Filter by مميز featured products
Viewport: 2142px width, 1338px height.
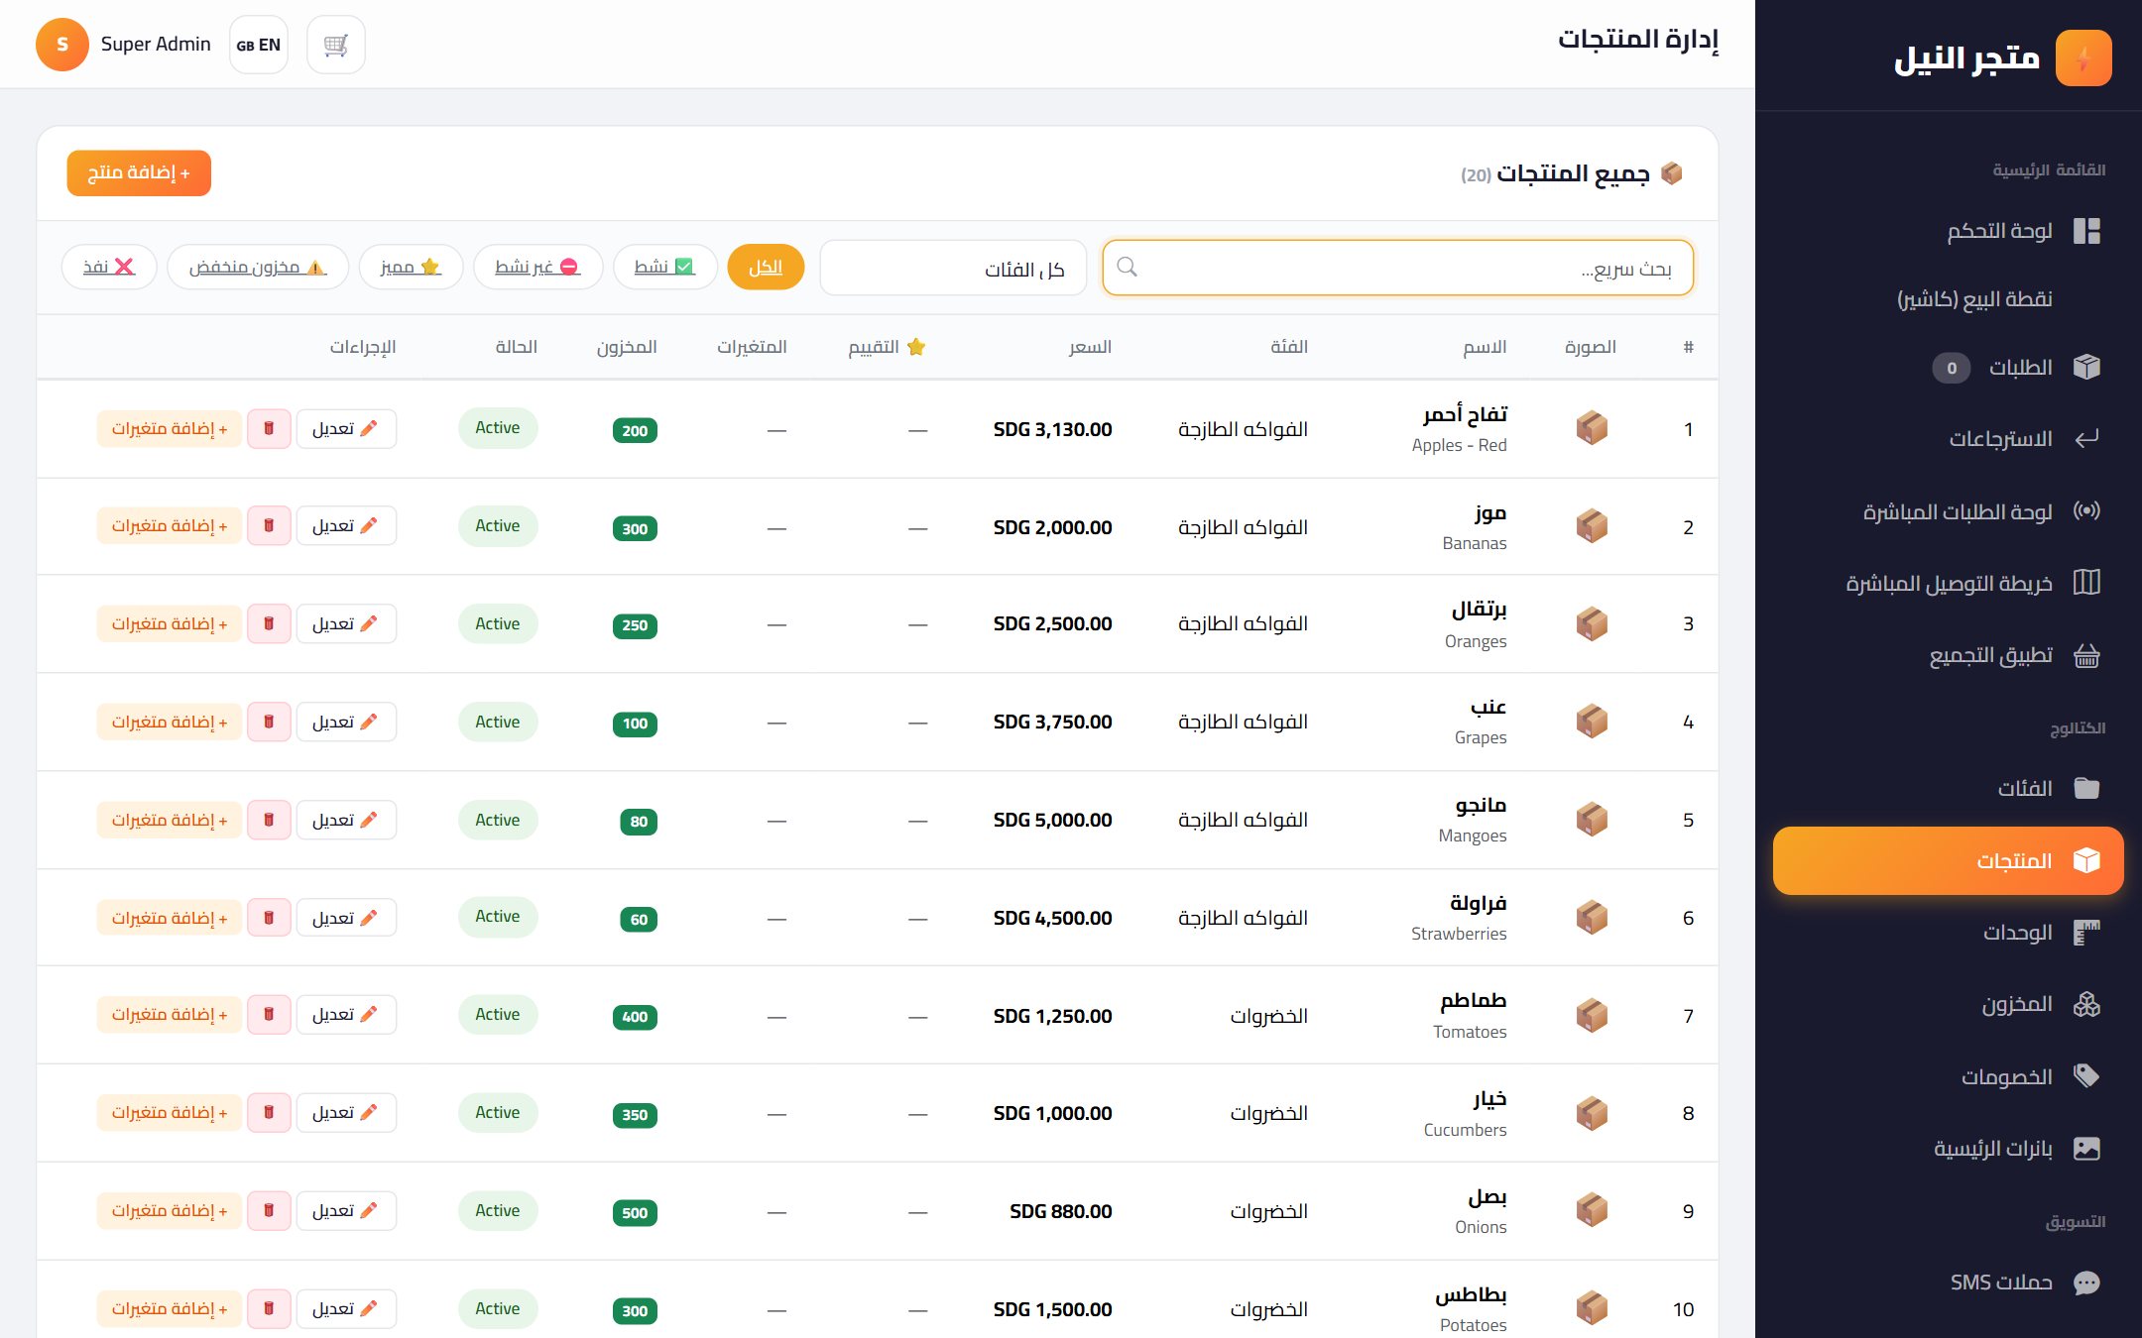(411, 268)
